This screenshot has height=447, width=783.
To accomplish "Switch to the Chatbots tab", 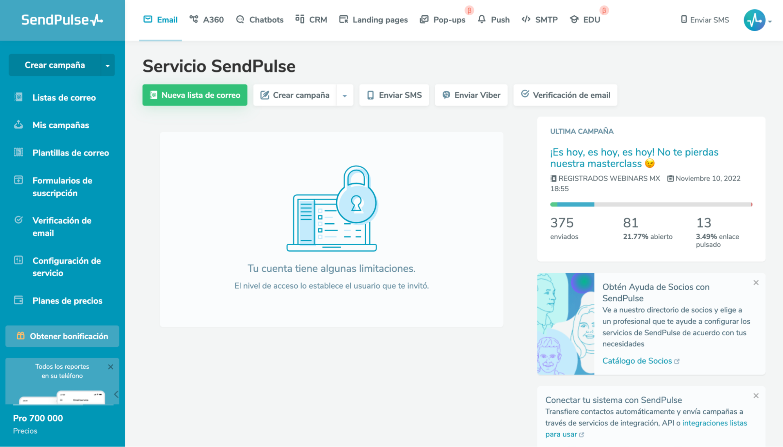I will [x=260, y=20].
